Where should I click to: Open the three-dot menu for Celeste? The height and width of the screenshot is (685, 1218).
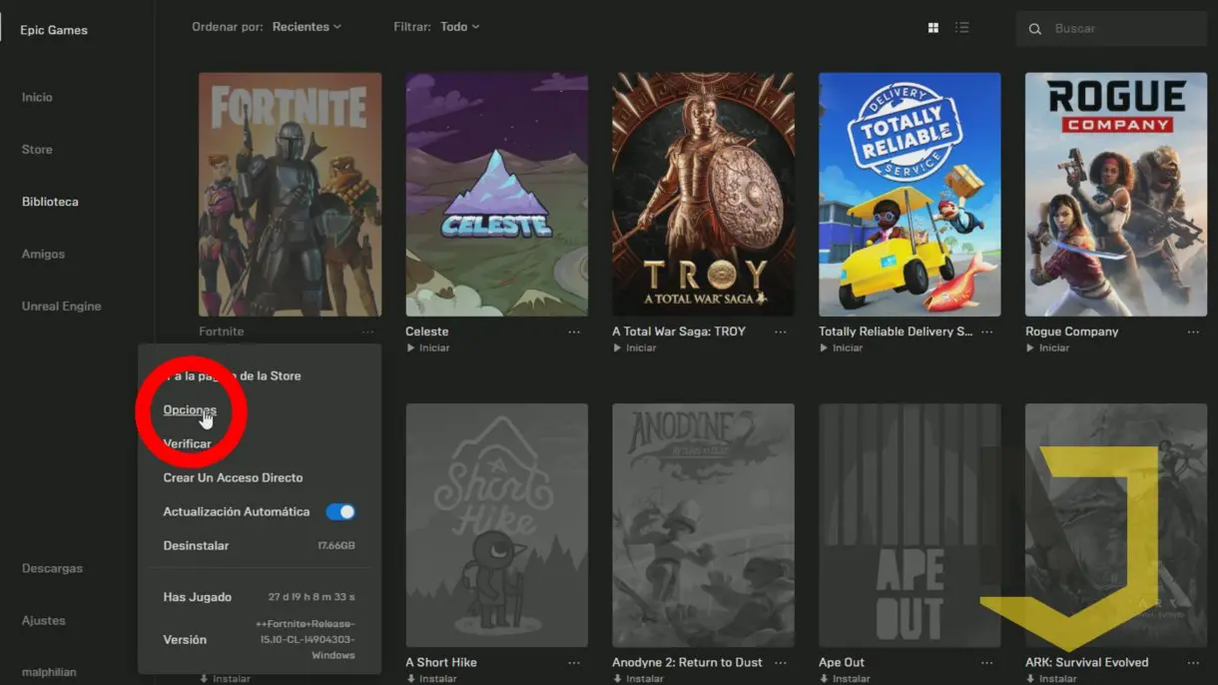[574, 332]
